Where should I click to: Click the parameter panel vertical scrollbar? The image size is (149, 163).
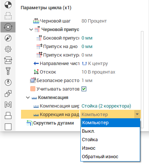pyautogui.click(x=142, y=79)
